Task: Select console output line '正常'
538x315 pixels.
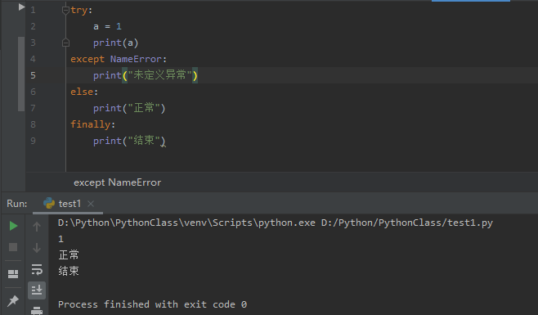Action: pyautogui.click(x=69, y=255)
